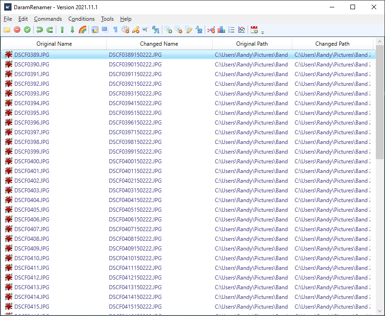This screenshot has width=385, height=316.
Task: Click the numbered list toolbar icon
Action: point(231,30)
